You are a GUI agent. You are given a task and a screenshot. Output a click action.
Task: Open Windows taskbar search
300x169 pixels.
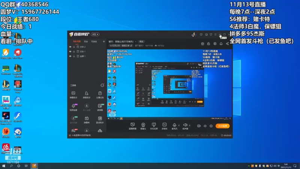11,166
